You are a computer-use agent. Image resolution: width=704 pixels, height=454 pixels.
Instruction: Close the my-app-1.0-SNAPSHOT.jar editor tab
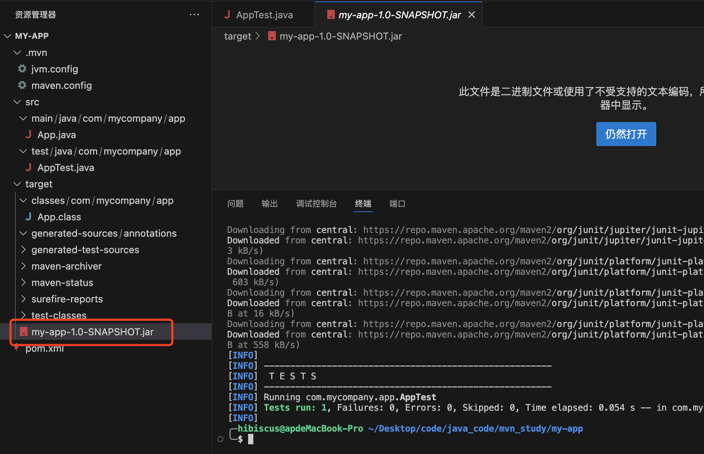472,15
